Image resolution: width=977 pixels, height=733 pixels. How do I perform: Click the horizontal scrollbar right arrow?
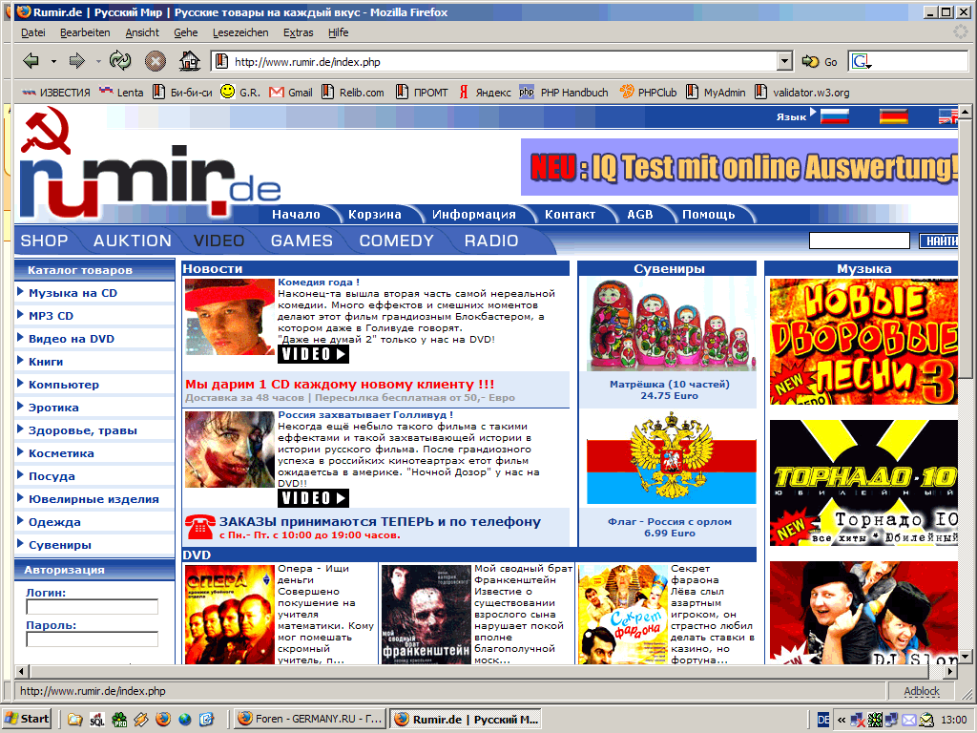tap(950, 671)
